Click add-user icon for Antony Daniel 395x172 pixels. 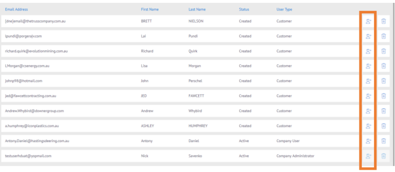point(368,141)
